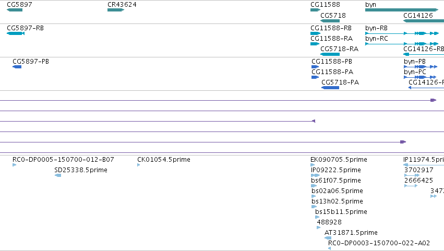Click the byn-RB transcript label
Image resolution: width=444 pixels, height=251 pixels.
click(376, 28)
